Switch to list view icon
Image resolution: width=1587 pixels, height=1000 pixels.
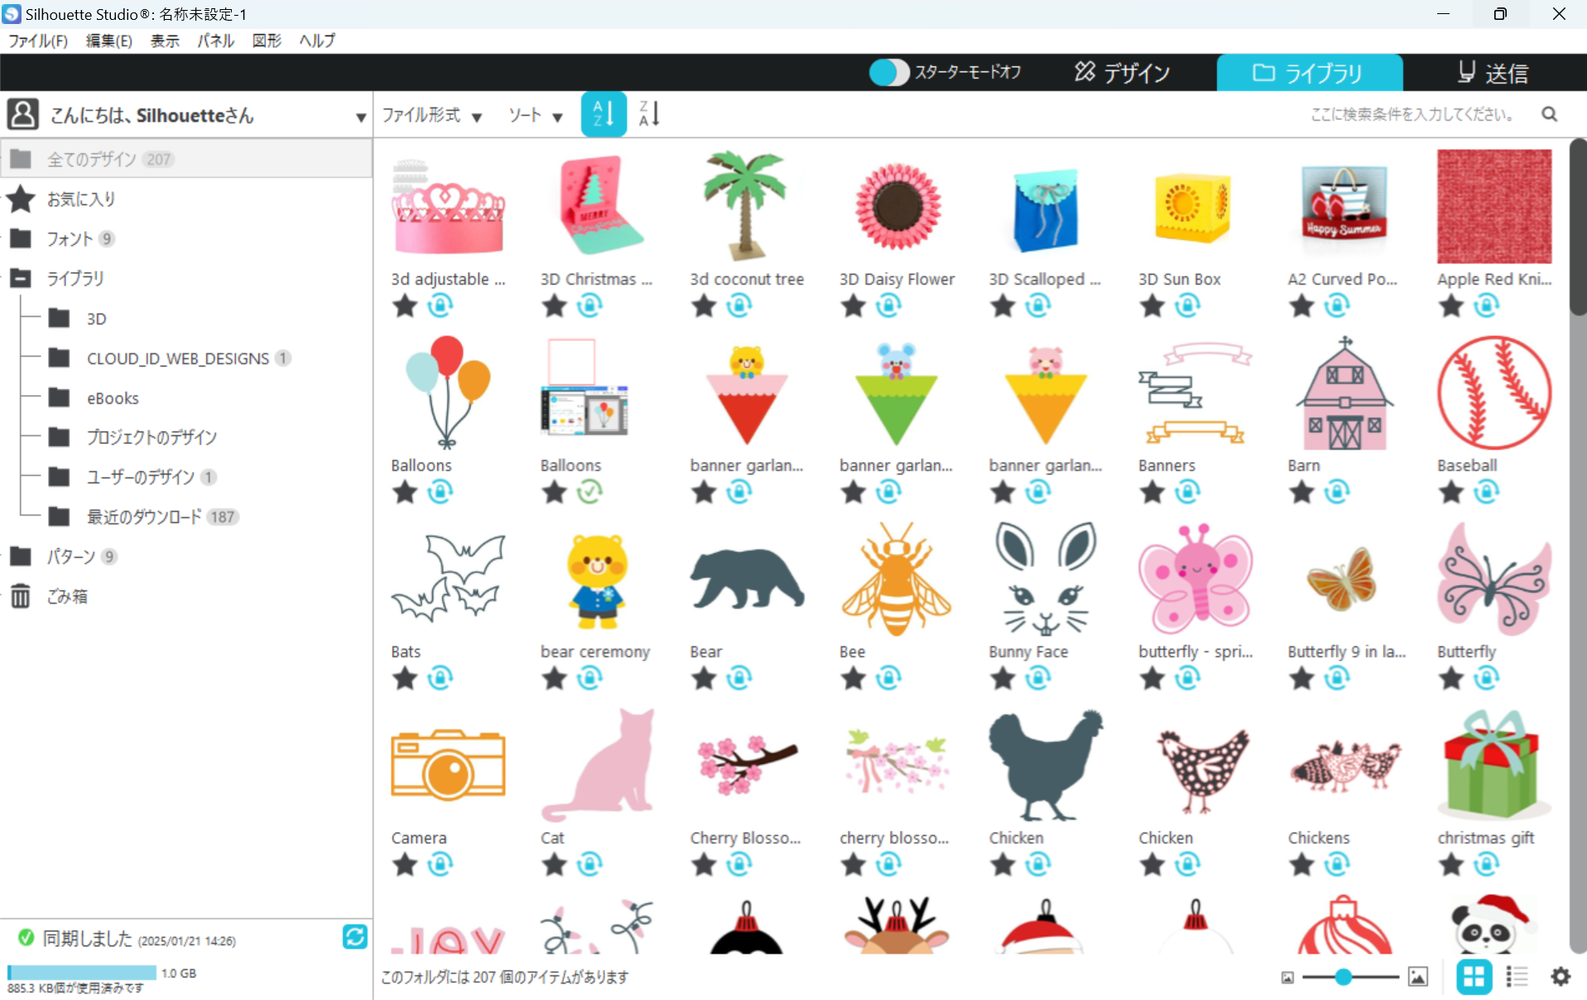pyautogui.click(x=1517, y=977)
